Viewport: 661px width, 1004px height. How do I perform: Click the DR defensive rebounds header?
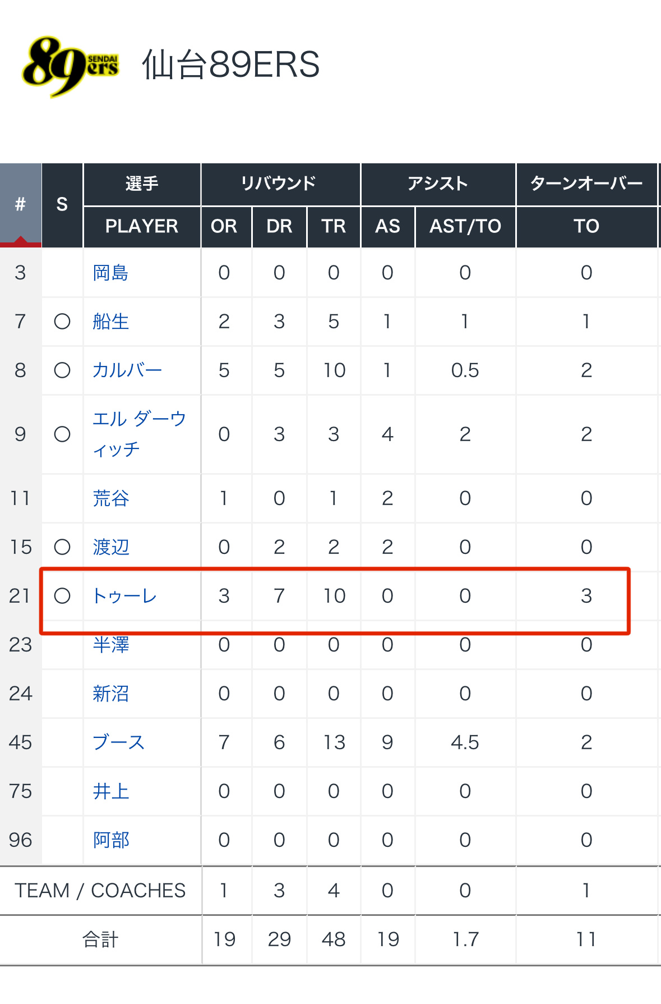279,226
